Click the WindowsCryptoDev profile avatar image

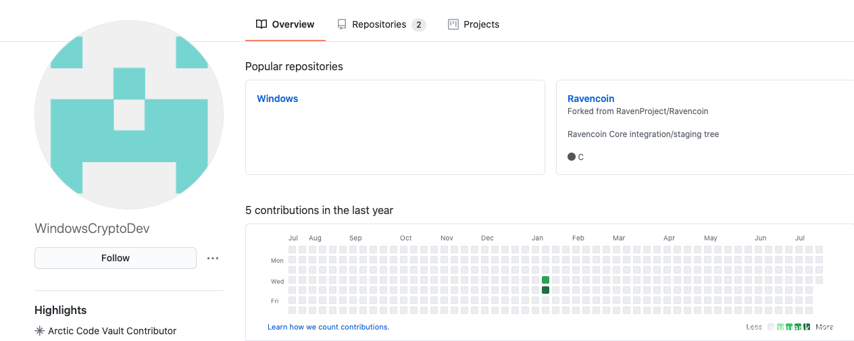coord(129,115)
